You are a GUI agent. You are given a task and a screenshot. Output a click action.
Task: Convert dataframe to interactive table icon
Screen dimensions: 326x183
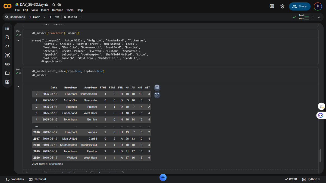(x=157, y=87)
